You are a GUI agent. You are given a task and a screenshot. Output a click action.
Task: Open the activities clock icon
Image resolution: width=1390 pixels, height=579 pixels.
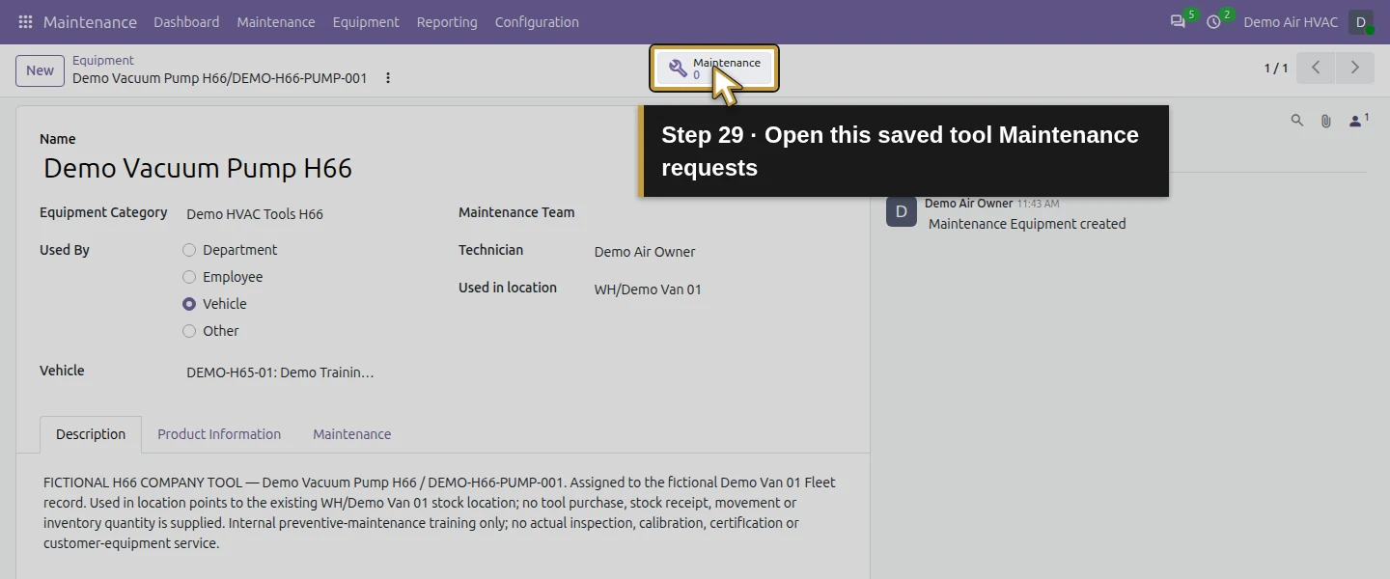[x=1213, y=21]
